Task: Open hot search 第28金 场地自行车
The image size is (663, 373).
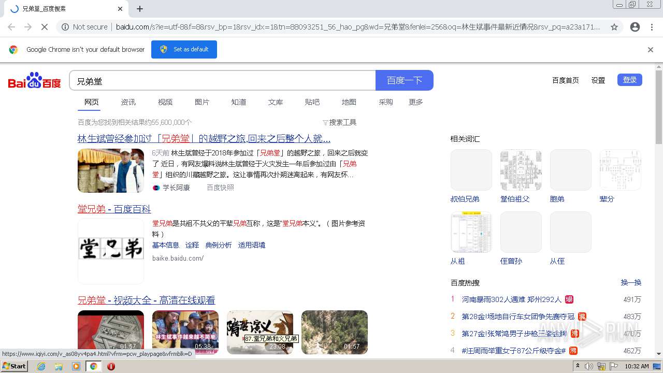Action: tap(518, 317)
